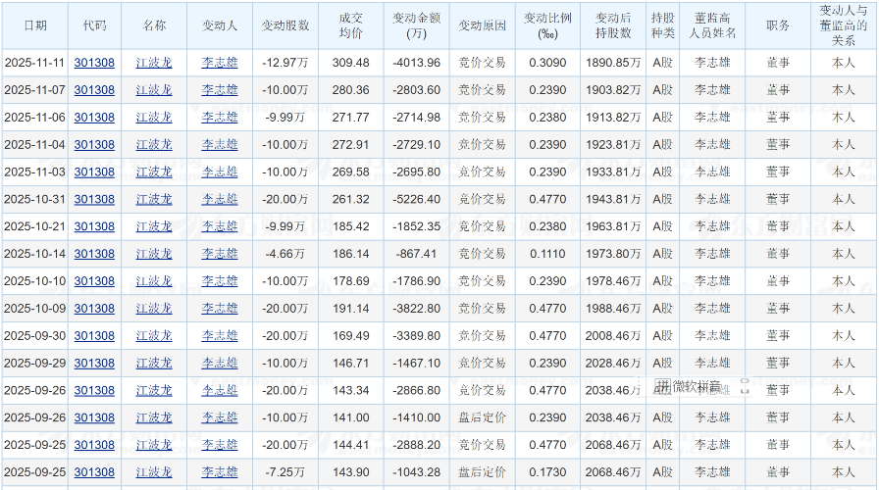Select the holdings cell 1923.81万
Image resolution: width=879 pixels, height=490 pixels.
[613, 145]
